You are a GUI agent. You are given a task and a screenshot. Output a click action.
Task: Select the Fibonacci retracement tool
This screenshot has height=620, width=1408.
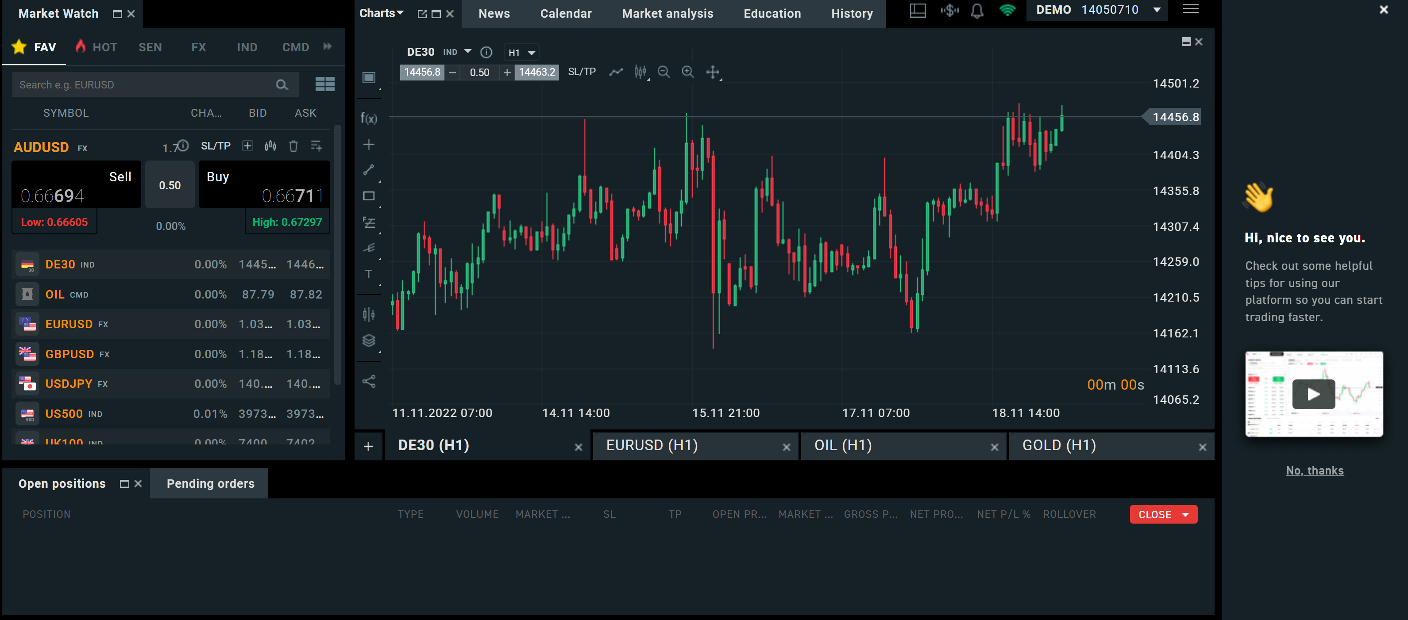pos(369,222)
